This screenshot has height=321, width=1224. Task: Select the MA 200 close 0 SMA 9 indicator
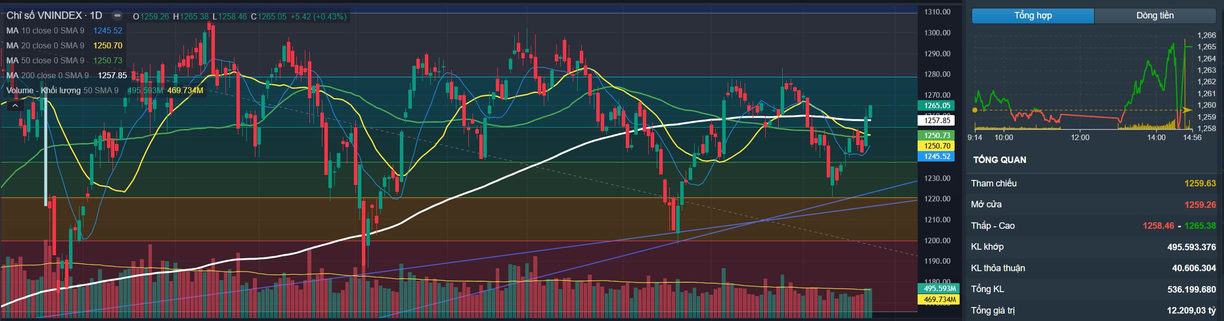coord(47,75)
